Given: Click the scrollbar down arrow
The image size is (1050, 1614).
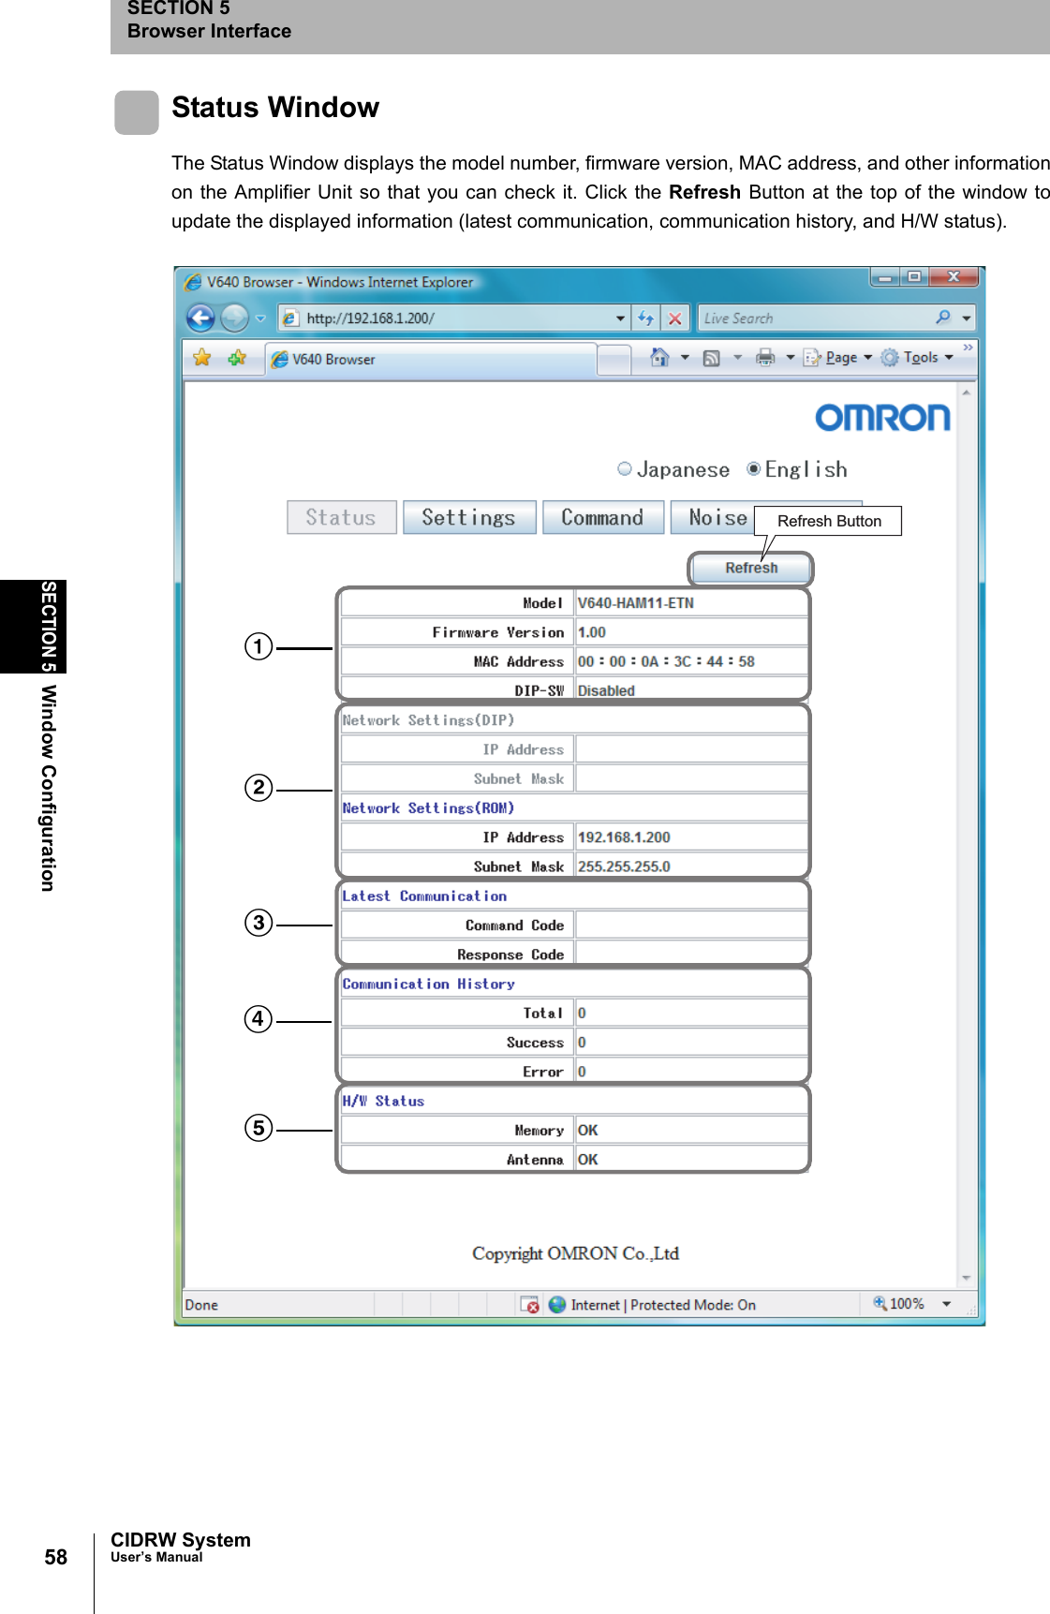Looking at the screenshot, I should pos(966,1278).
